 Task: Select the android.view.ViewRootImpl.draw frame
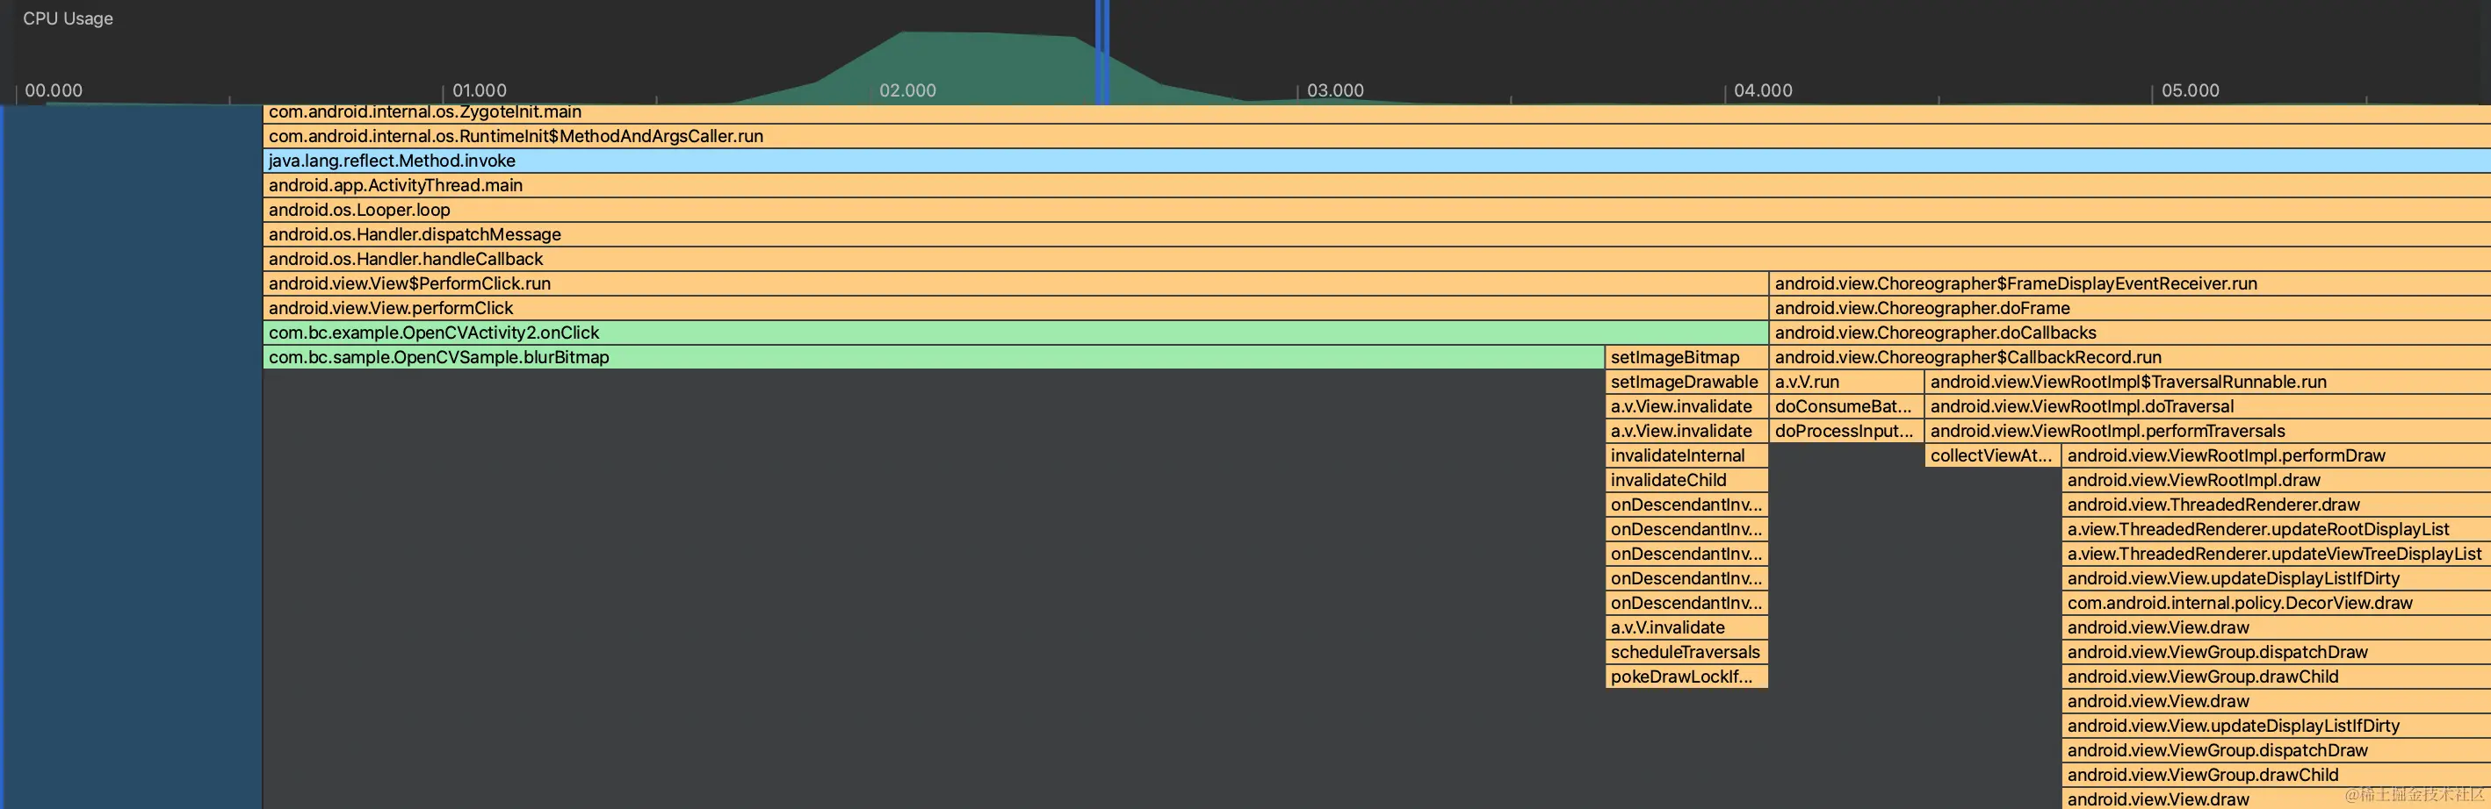pyautogui.click(x=2277, y=480)
